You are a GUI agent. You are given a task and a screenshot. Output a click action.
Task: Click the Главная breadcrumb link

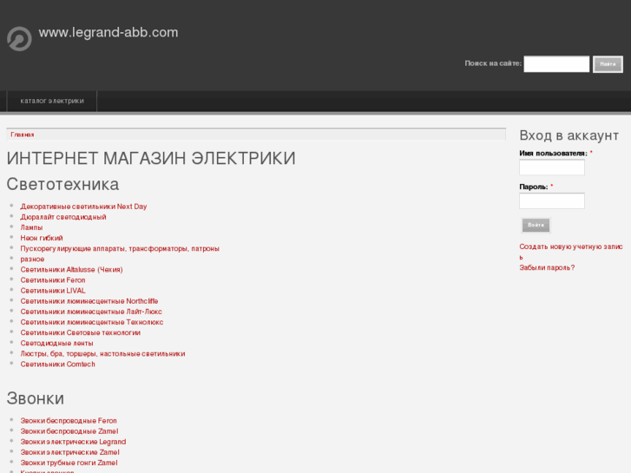[x=23, y=135]
